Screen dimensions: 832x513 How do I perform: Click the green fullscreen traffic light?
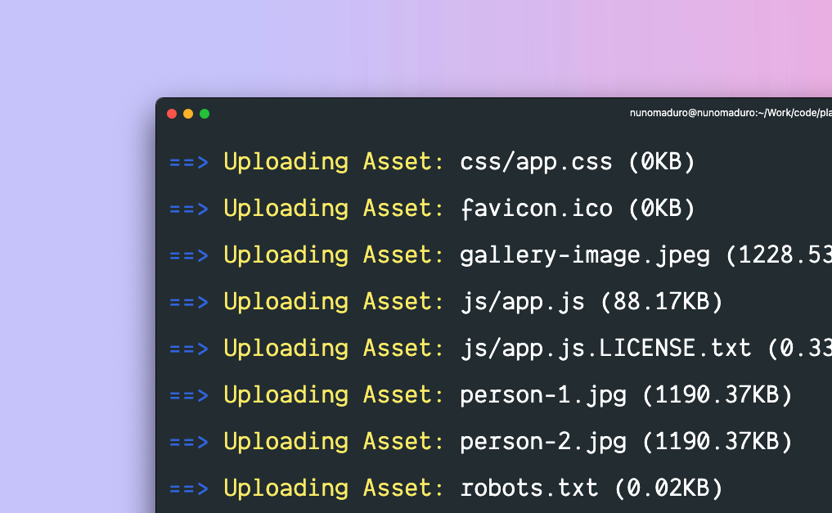point(205,114)
